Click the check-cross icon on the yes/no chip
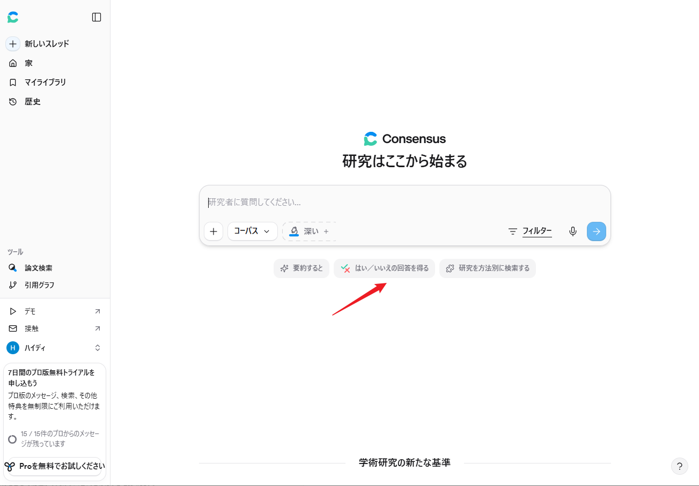699x486 pixels. 345,268
